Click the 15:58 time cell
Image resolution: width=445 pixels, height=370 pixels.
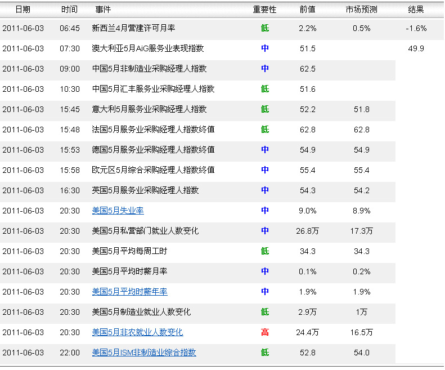(x=70, y=170)
